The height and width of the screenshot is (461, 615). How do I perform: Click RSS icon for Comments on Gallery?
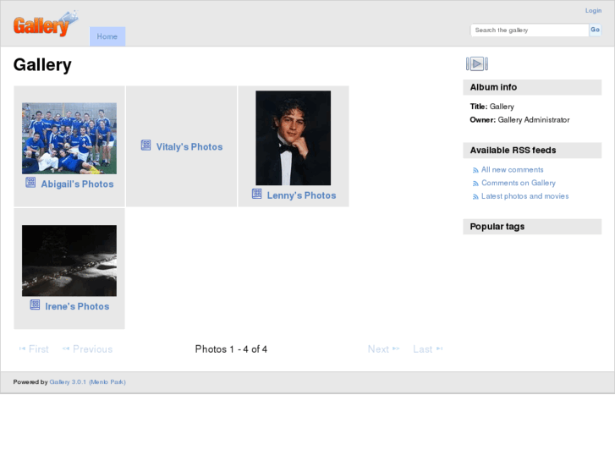(475, 184)
